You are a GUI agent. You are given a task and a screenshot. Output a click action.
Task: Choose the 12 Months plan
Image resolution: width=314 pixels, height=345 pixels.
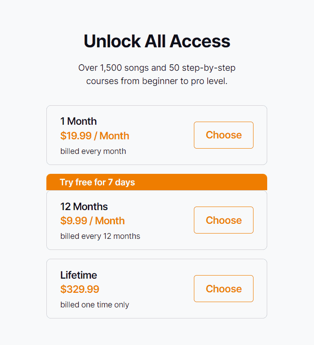tap(223, 220)
